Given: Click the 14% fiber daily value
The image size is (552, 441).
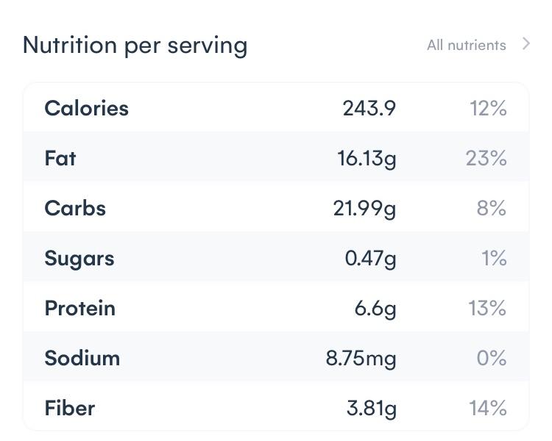Looking at the screenshot, I should [487, 408].
